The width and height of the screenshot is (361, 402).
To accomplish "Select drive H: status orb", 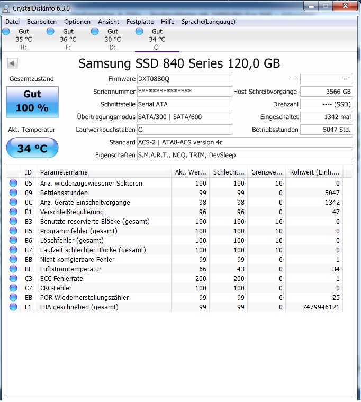I will tap(6, 32).
